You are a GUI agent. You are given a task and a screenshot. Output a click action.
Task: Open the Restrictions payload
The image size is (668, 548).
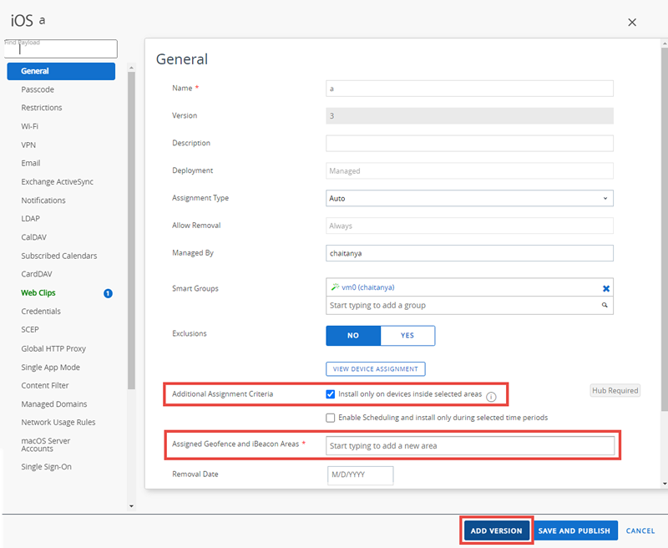click(42, 108)
